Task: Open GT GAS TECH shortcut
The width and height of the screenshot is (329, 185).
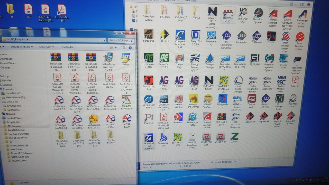Action: click(283, 59)
